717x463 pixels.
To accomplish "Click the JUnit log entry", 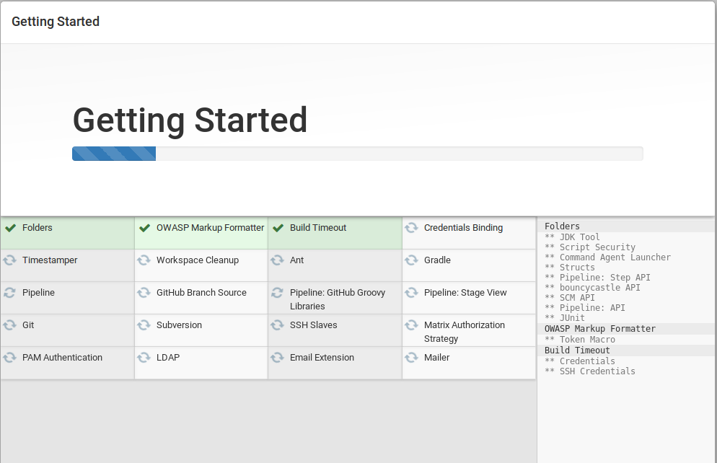I will click(565, 317).
